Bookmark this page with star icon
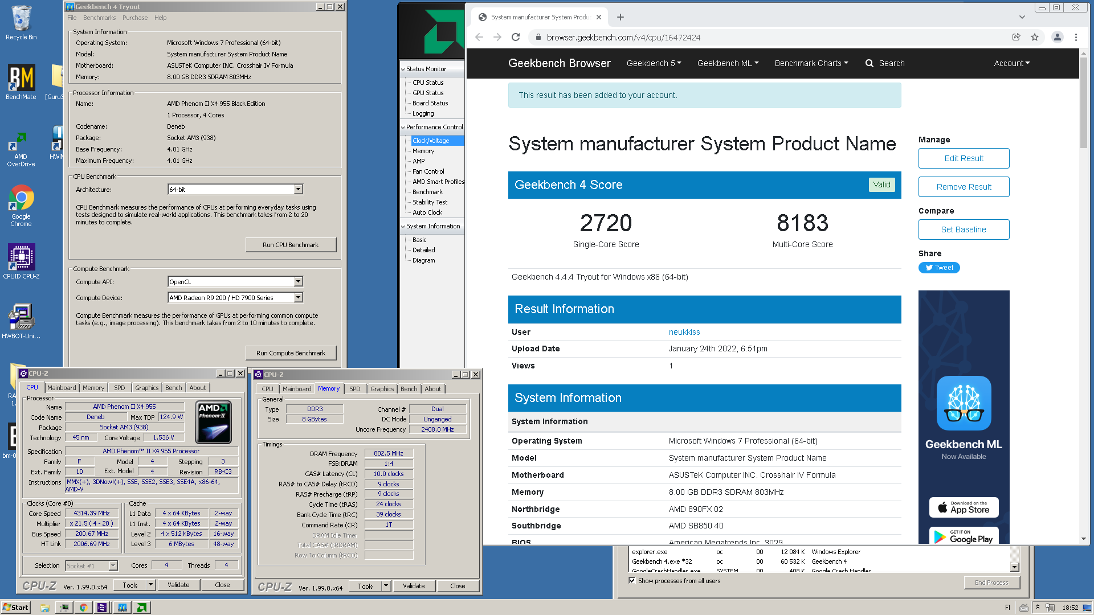The height and width of the screenshot is (615, 1094). tap(1035, 37)
